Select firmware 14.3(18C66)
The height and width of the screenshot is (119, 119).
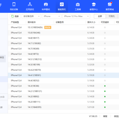pyautogui.click(x=63, y=86)
